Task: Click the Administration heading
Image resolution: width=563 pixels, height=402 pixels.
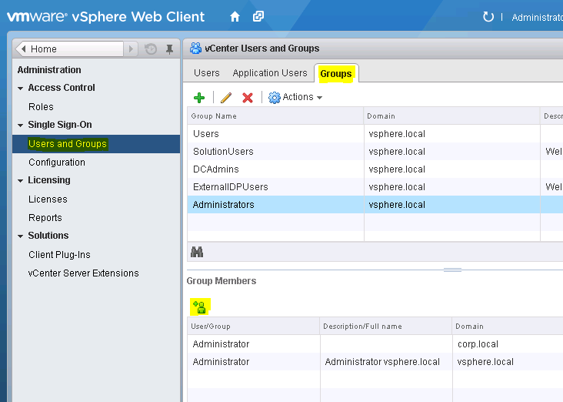Action: pos(49,70)
